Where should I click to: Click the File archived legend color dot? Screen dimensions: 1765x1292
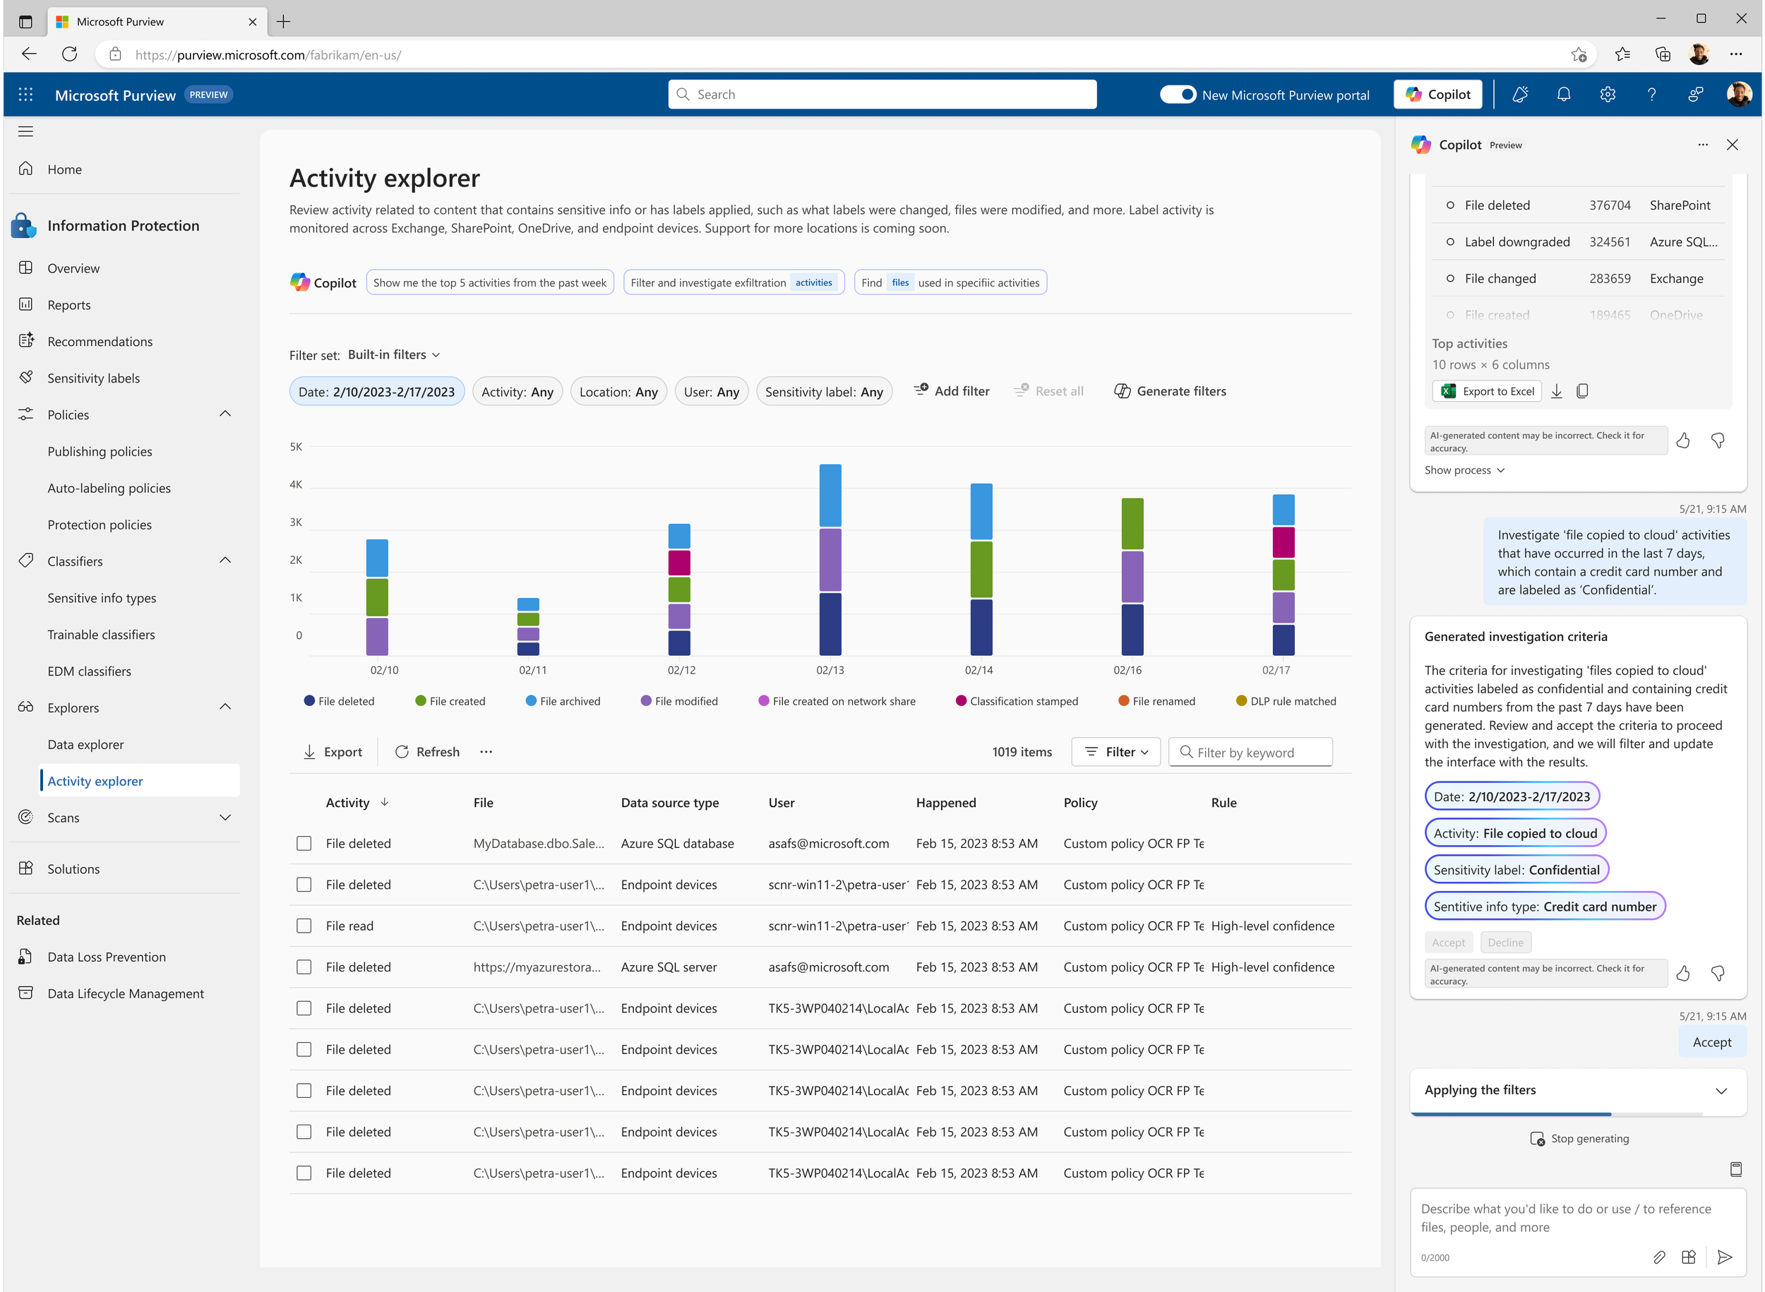(x=531, y=701)
